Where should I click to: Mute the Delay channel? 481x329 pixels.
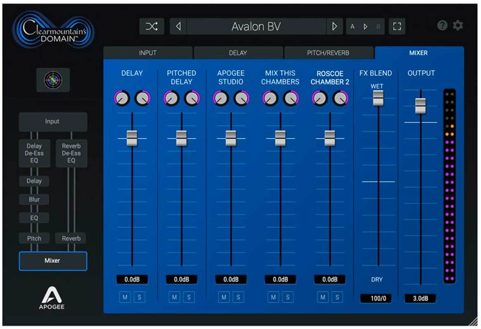125,297
